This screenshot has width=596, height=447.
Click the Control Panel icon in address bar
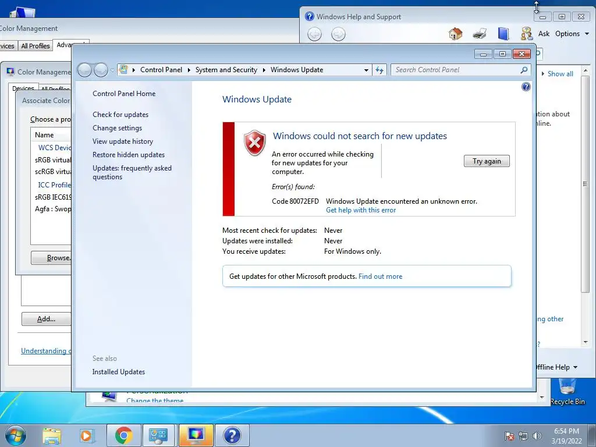click(x=123, y=70)
